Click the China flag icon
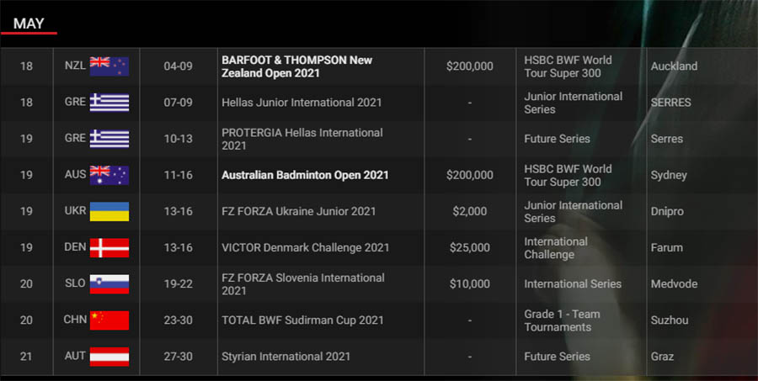The image size is (758, 381). (109, 320)
